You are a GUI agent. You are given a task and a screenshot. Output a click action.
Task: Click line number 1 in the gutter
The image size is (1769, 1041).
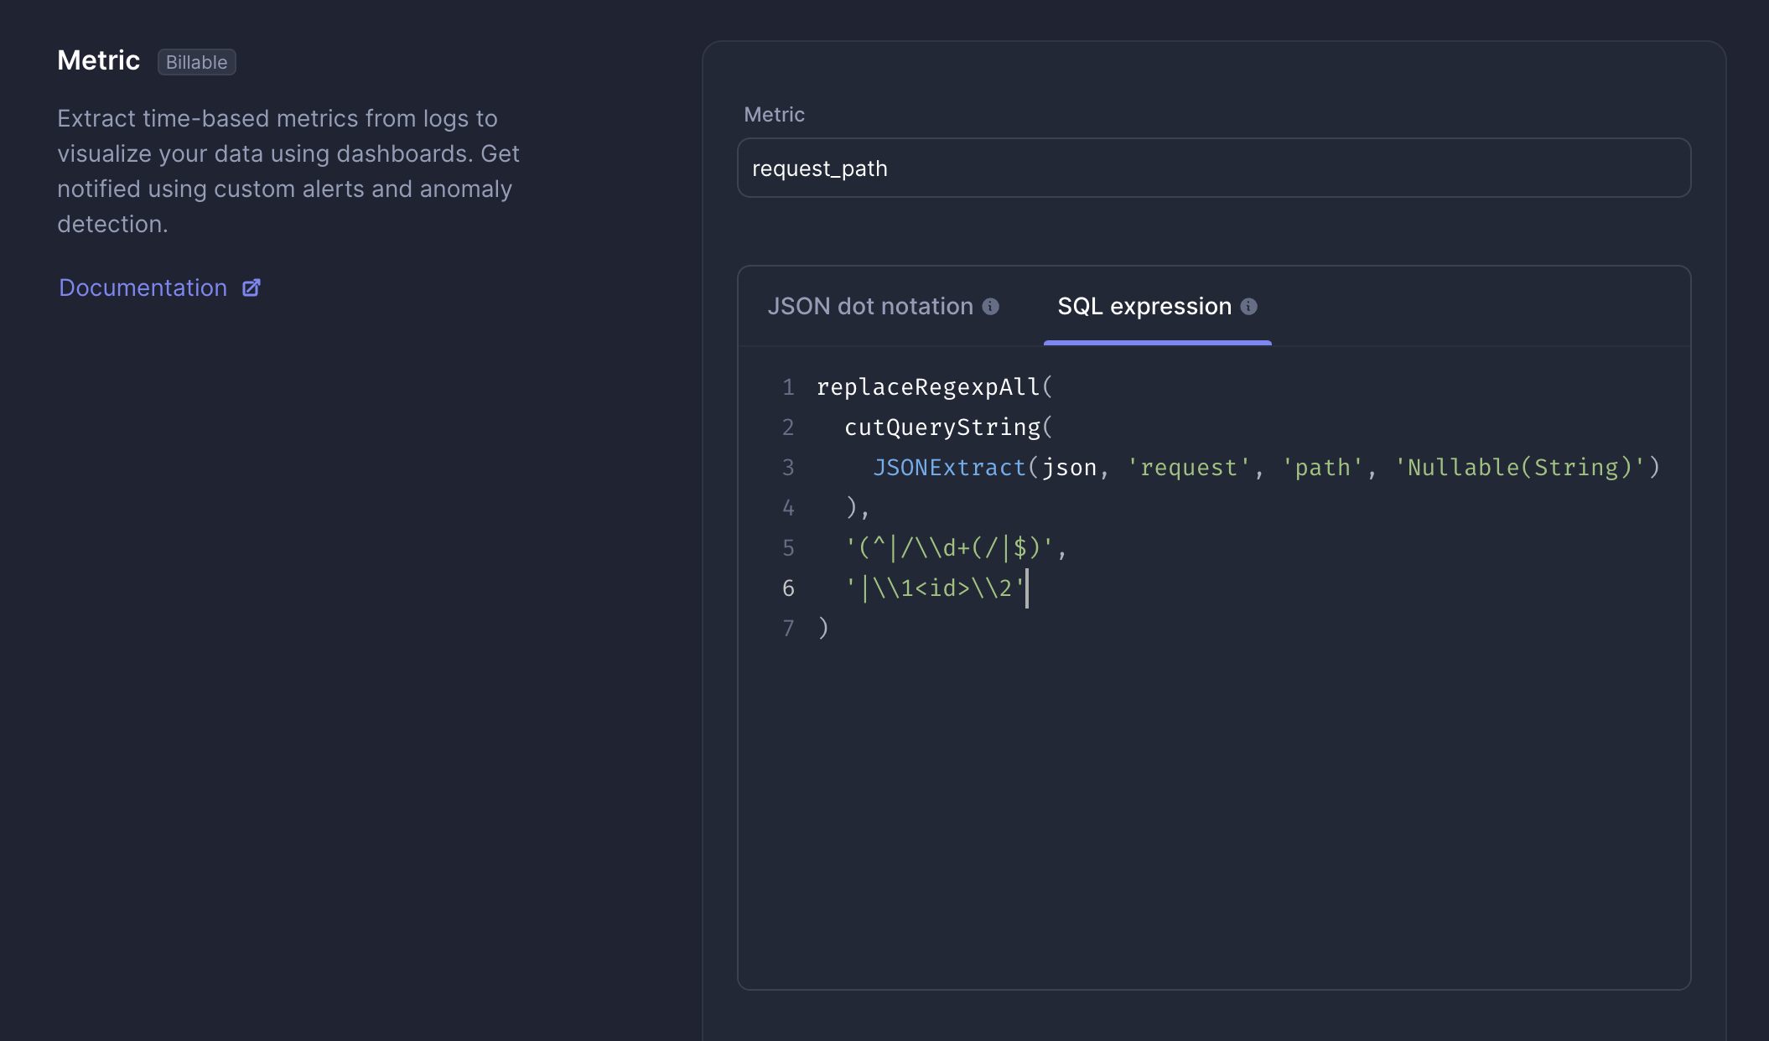pos(788,387)
